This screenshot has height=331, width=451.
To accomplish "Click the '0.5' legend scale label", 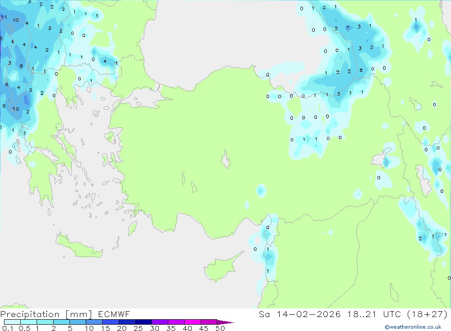I will 24,328.
